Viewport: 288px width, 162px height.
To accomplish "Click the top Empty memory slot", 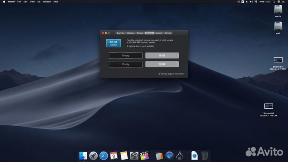I will [x=126, y=56].
